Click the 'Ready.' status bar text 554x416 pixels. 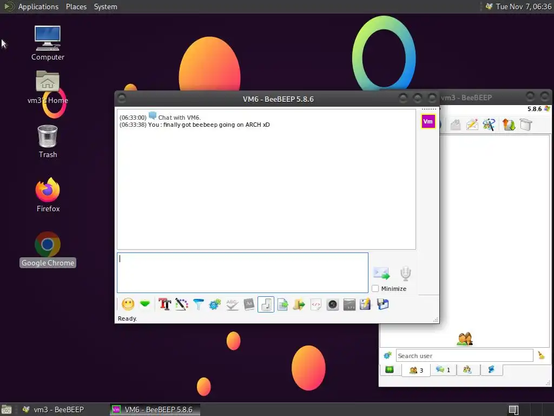[127, 318]
